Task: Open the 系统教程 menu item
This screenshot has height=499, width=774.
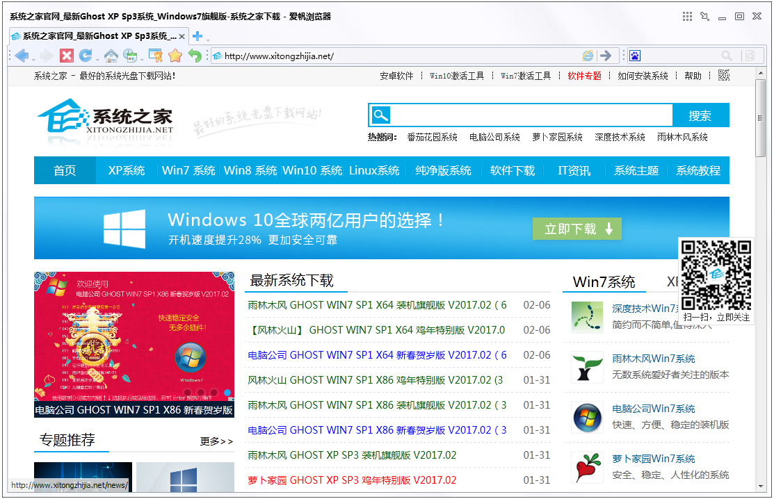Action: [x=698, y=170]
